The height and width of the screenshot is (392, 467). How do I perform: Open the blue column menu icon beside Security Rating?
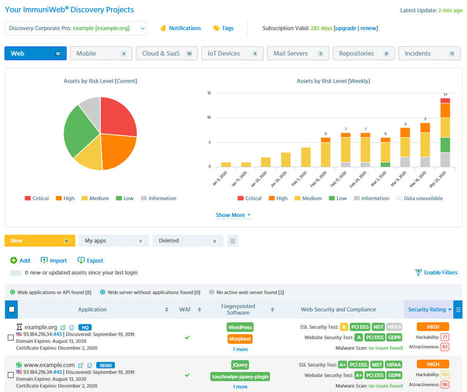[458, 309]
